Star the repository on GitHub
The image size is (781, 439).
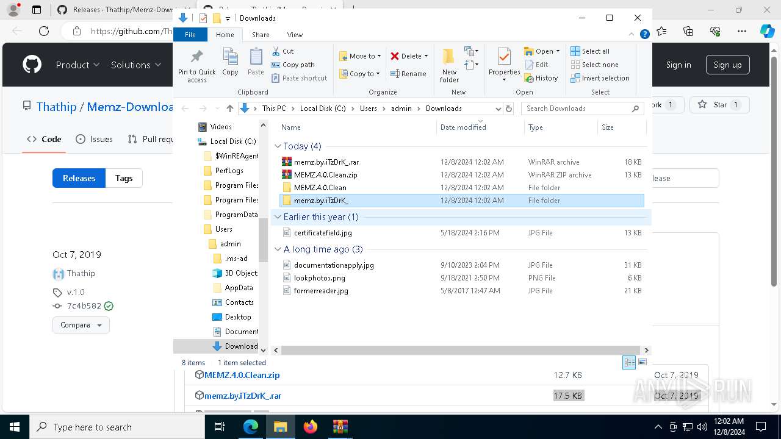719,105
